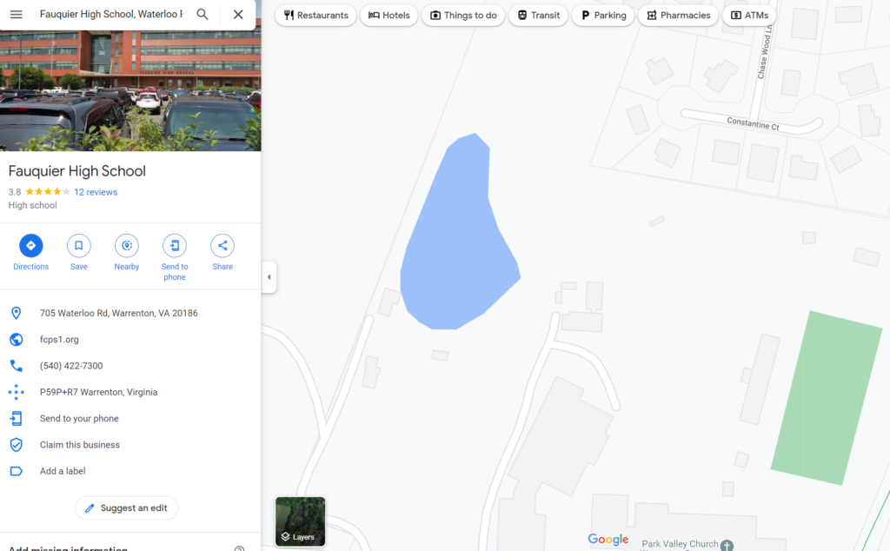Show Things to do nearby

463,16
